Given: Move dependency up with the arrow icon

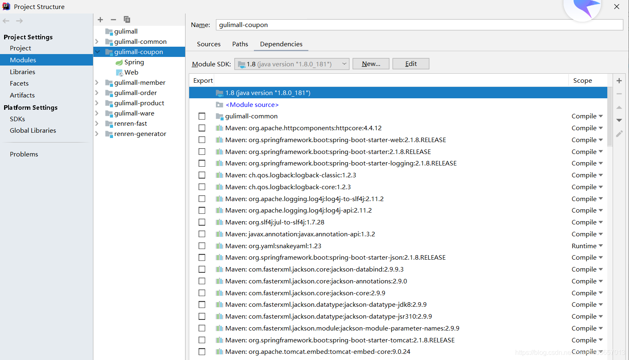Looking at the screenshot, I should click(x=619, y=108).
